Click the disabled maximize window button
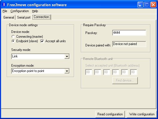Image resolution: width=158 pixels, height=119 pixels. coord(147,5)
